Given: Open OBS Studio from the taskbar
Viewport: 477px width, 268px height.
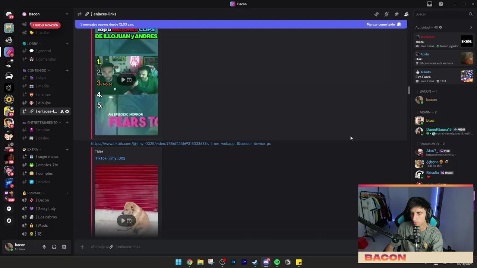Looking at the screenshot, I should [x=222, y=262].
